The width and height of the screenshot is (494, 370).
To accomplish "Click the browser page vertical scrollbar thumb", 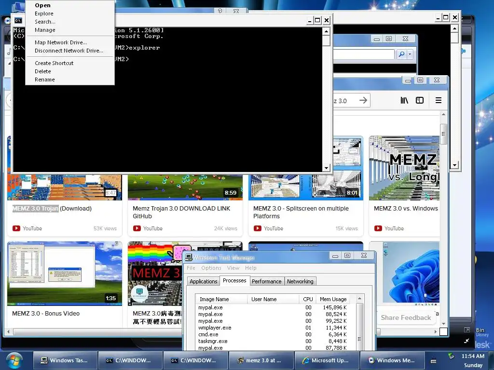I will pos(443,134).
